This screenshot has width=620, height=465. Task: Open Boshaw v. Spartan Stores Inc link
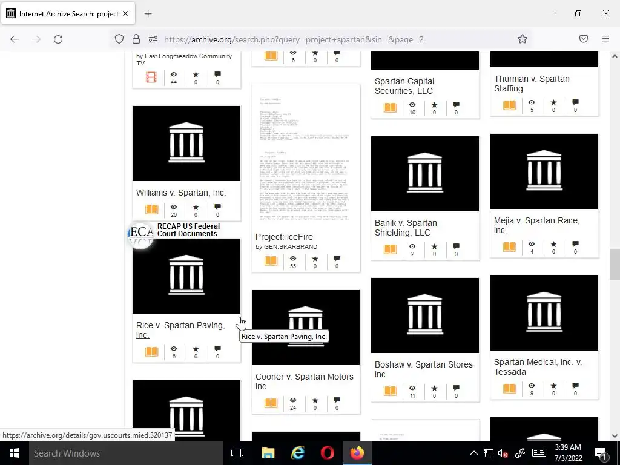pyautogui.click(x=423, y=369)
